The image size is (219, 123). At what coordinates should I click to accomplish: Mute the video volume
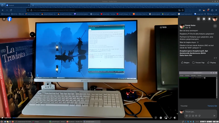coord(175,118)
